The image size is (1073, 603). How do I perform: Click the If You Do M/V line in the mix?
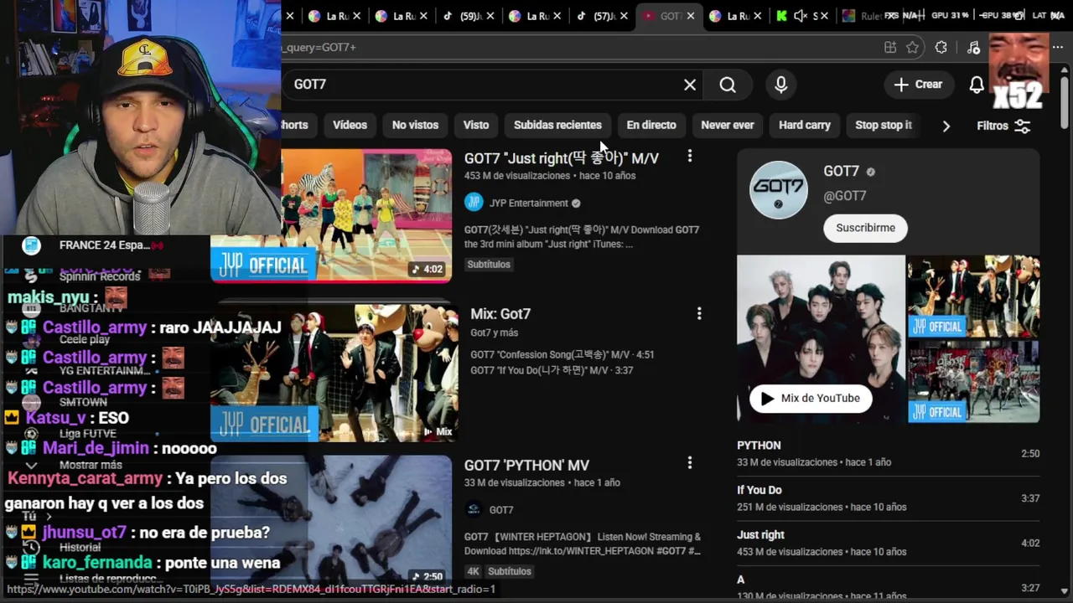tap(552, 370)
